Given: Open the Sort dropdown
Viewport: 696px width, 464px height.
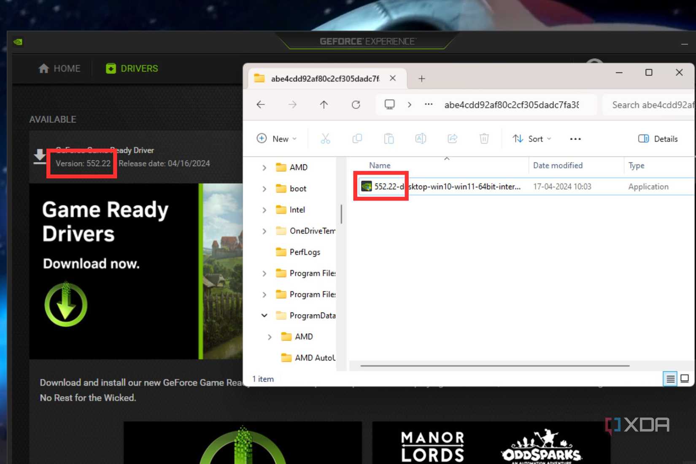Looking at the screenshot, I should coord(532,138).
